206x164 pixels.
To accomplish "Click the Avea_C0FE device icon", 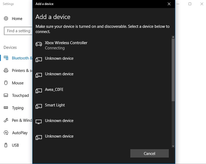I will (x=39, y=91).
